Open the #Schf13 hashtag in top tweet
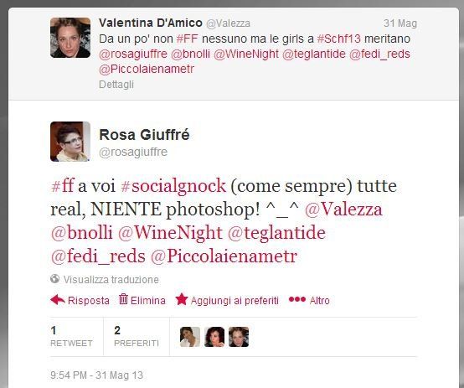Viewport: 464px width, 388px height. click(339, 39)
